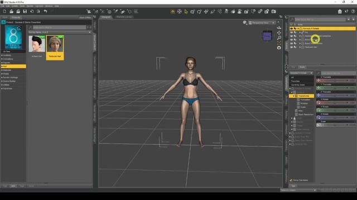The image size is (357, 200).
Task: Click the Work Offline button
Action: tap(85, 17)
